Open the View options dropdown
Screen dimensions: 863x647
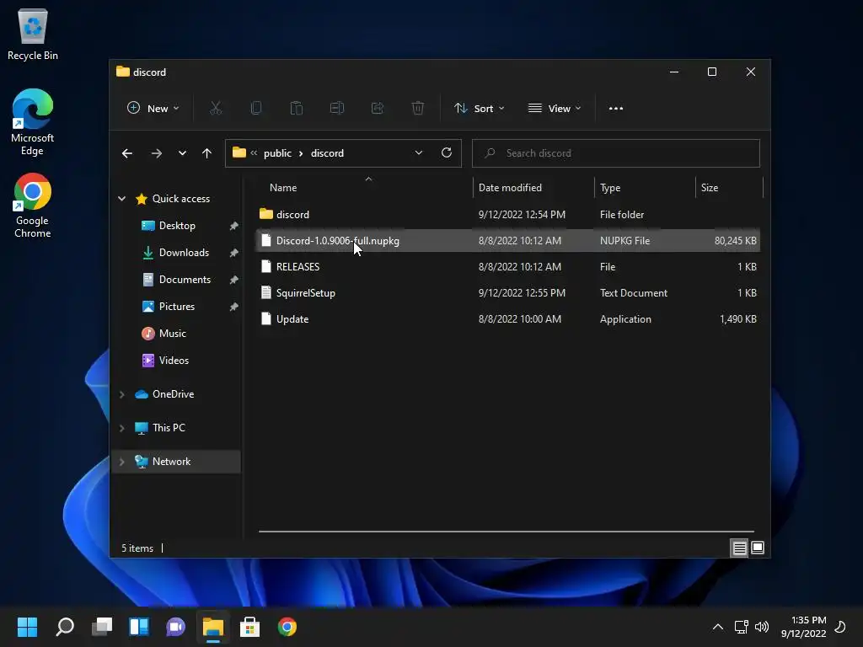(555, 109)
